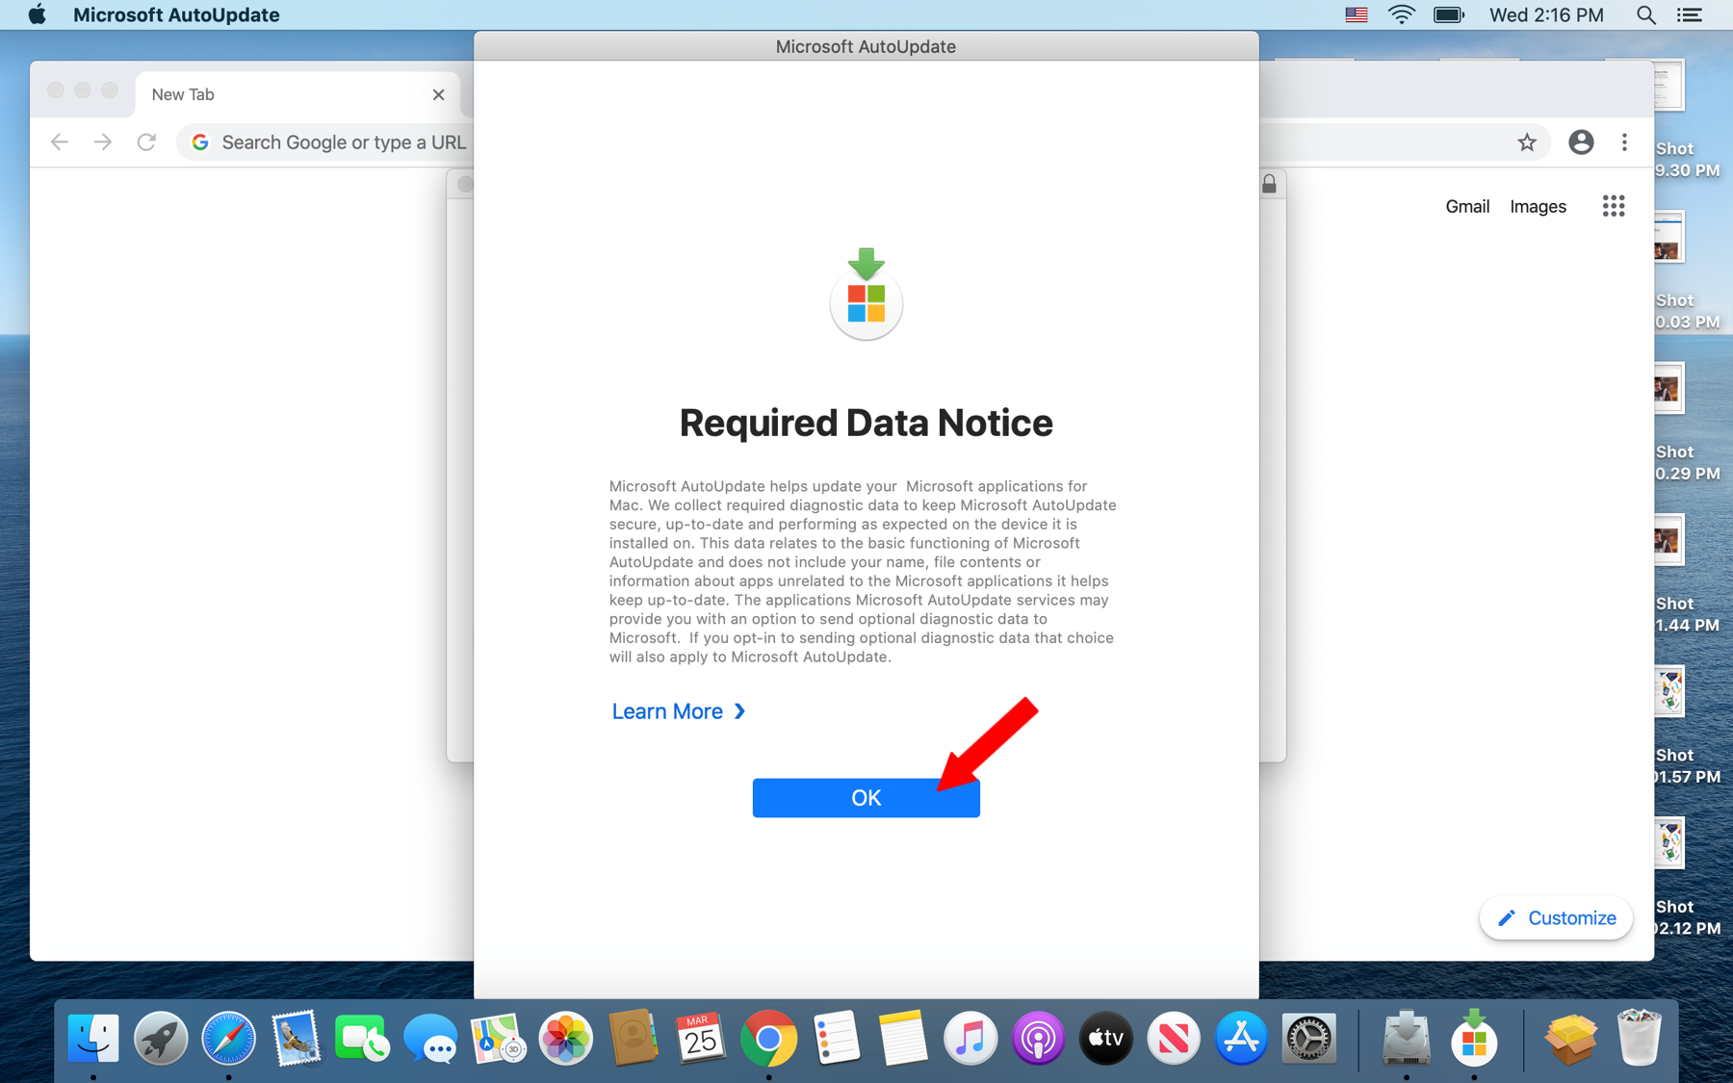Open the Learn More link

click(x=667, y=711)
